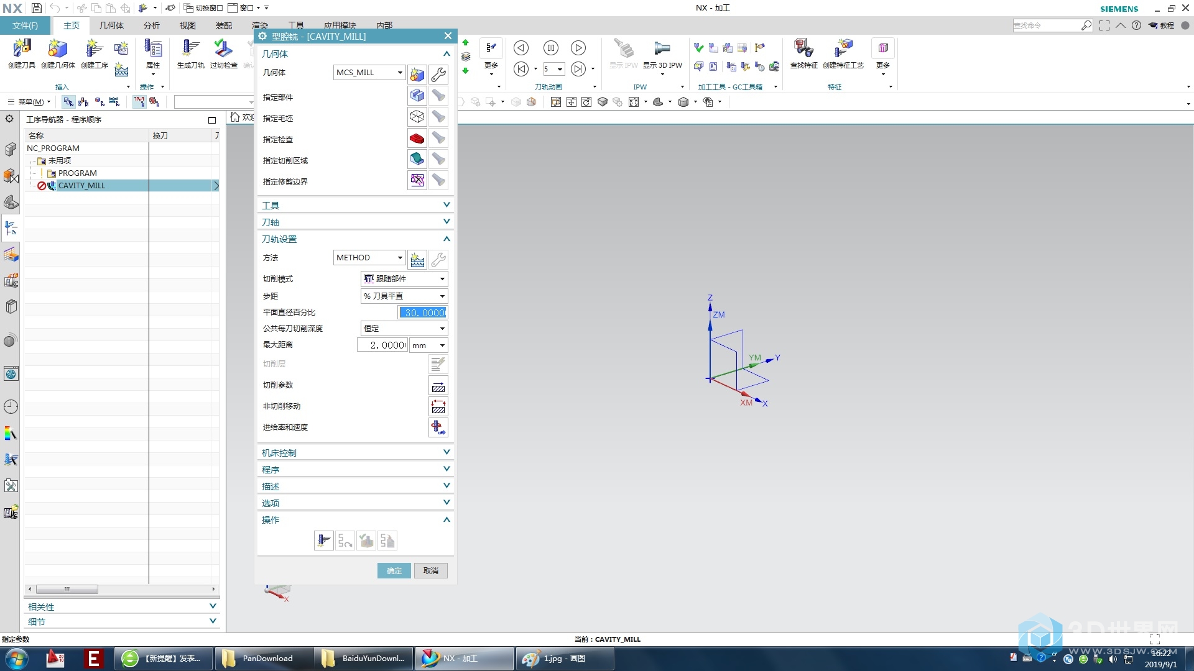Click the Flat Diameter Percent field
Screen dimensions: 1194x671
(x=423, y=313)
